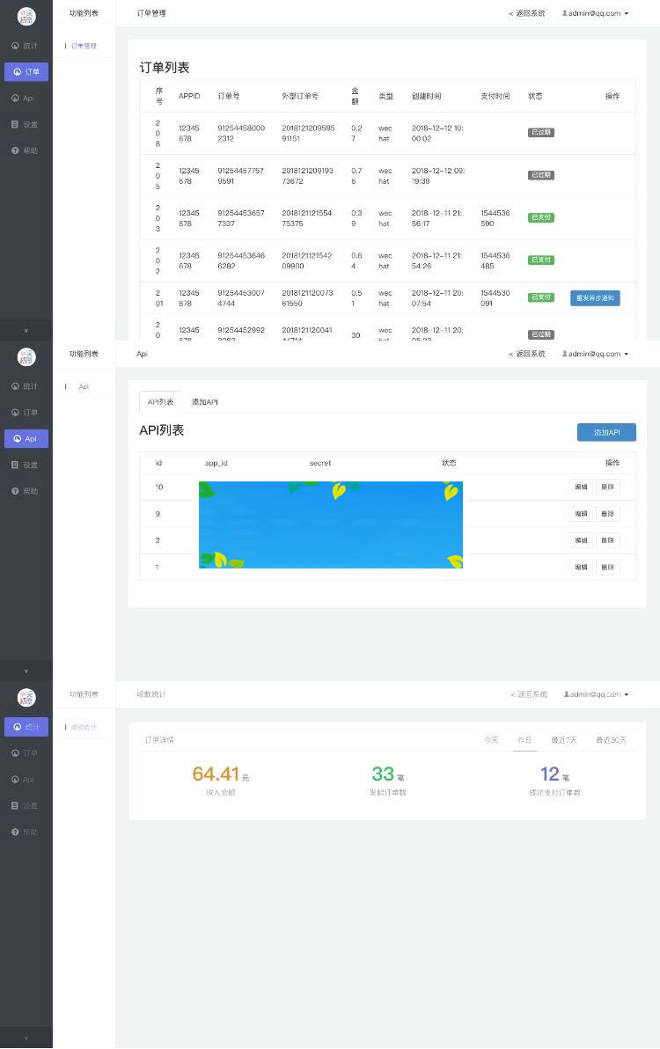
Task: Switch to the 添加API tab
Action: point(205,402)
